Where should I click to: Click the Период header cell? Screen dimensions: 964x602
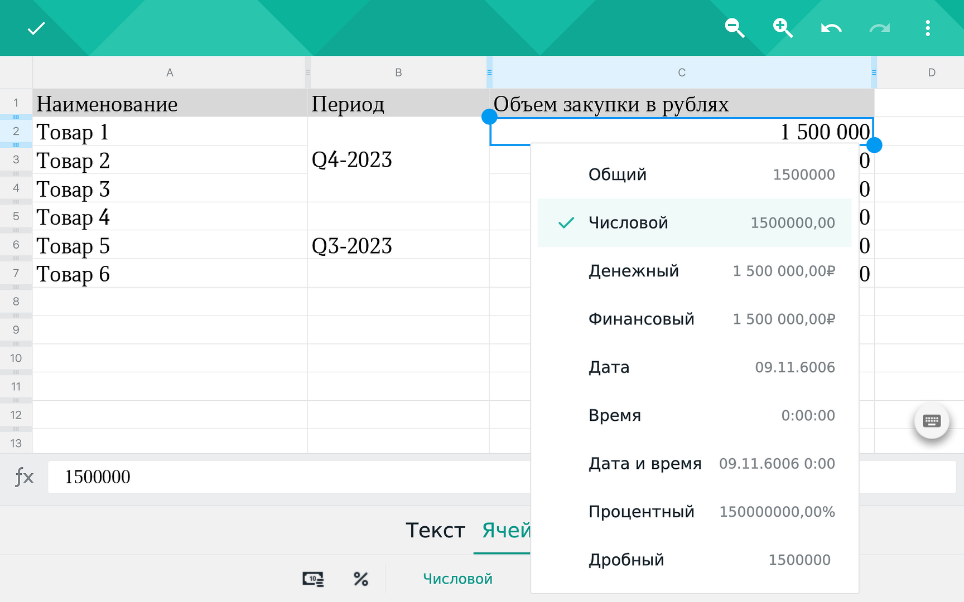[398, 103]
